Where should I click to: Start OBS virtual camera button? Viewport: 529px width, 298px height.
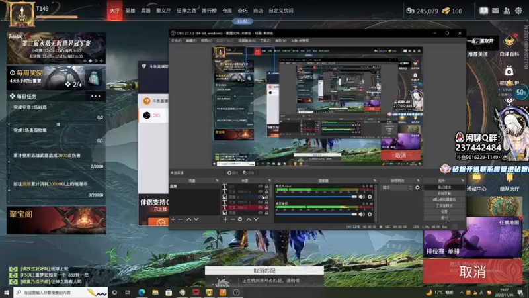[444, 199]
